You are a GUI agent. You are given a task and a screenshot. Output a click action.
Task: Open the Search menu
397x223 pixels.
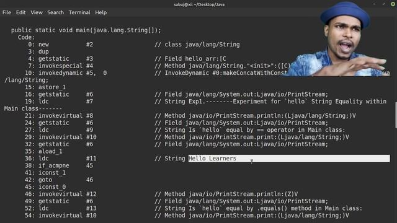[55, 12]
